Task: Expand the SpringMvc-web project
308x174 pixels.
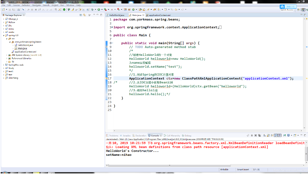Action: tap(4, 65)
